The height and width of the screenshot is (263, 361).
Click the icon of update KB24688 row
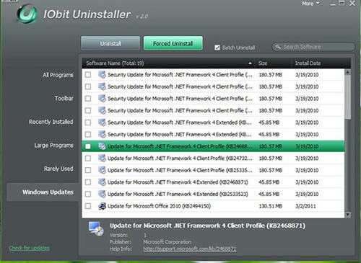102,146
